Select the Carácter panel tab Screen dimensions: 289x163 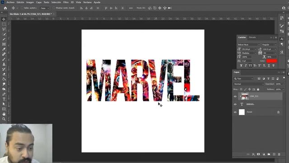(242, 37)
